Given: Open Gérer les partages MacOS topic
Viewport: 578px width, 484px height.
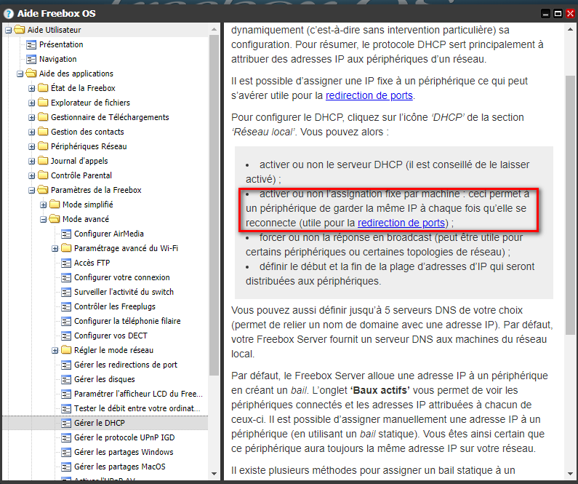Looking at the screenshot, I should pyautogui.click(x=119, y=467).
